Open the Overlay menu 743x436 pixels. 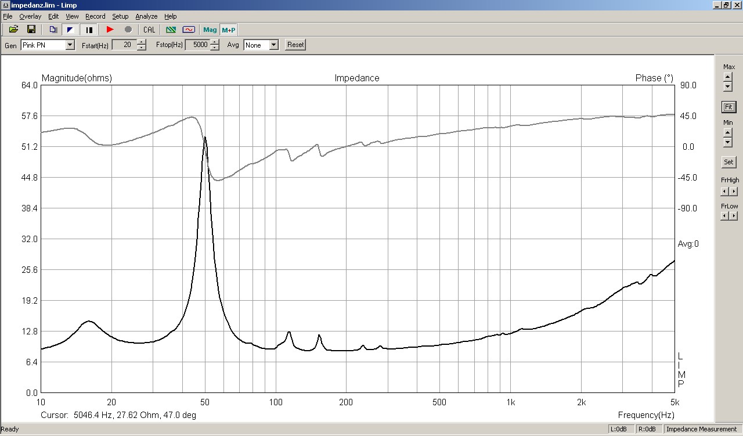click(x=30, y=16)
